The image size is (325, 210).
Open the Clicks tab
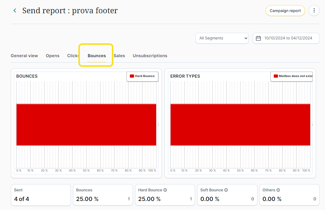coord(73,56)
